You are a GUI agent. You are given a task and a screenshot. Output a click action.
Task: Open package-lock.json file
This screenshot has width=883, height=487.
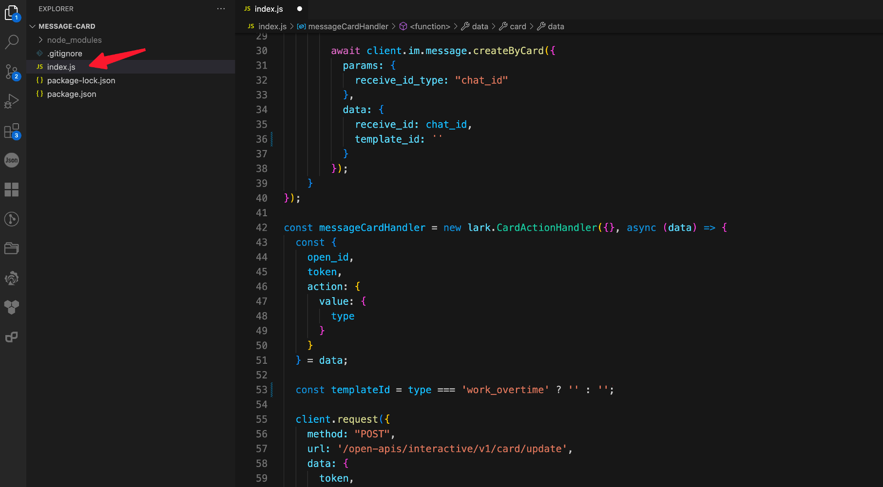point(131,80)
